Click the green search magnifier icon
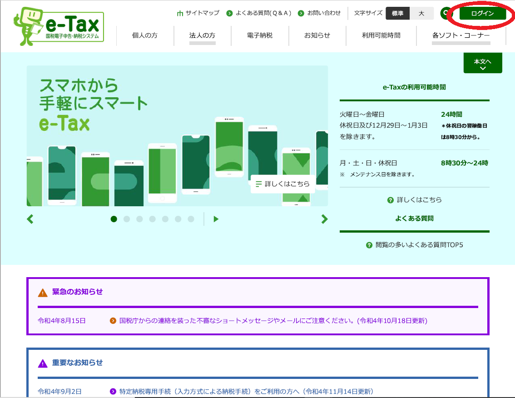 (x=446, y=13)
